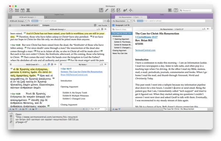This screenshot has width=221, height=141.
Task: Enable the Compare checkbox
Action: pos(41,25)
